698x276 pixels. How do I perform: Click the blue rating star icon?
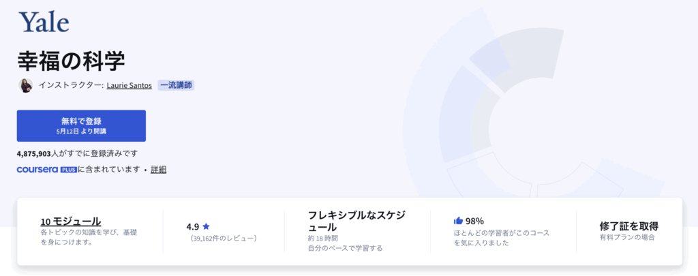click(206, 226)
